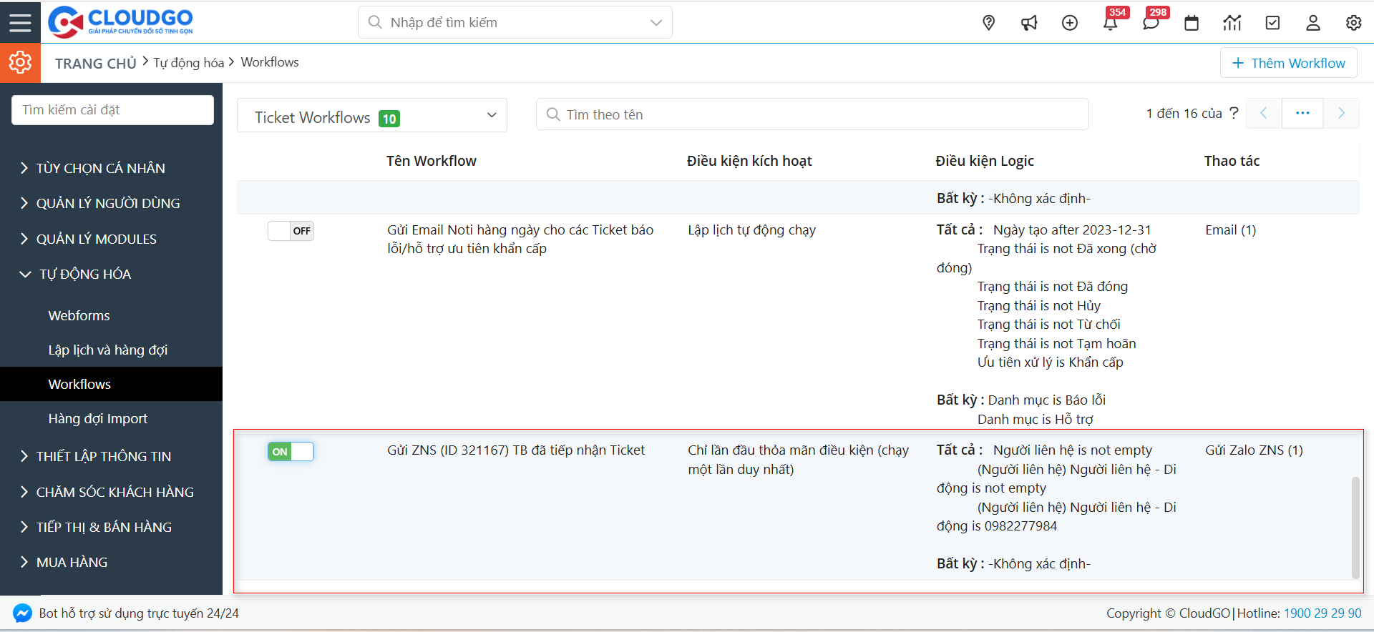
Task: Click Lập lịch tự động chạy cell
Action: [751, 230]
